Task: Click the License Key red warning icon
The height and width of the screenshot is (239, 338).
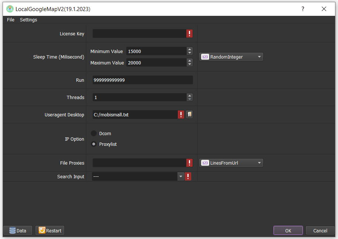Action: 189,34
